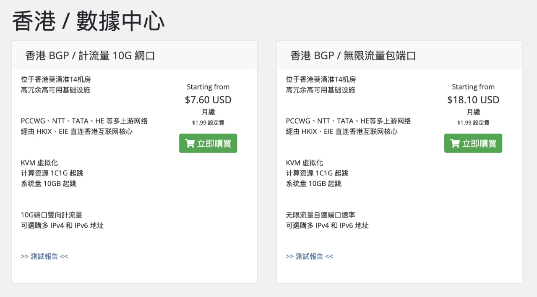537x297 pixels.
Task: Open 測試報告 link in the 無限流量 card
Action: pyautogui.click(x=309, y=256)
